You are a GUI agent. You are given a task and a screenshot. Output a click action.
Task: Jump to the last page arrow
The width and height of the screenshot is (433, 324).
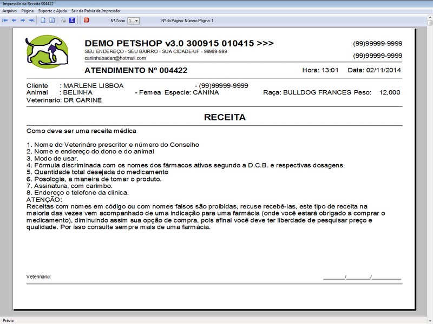click(31, 21)
